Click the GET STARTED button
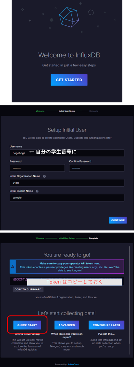Viewport: 134px width, 367px height. point(69,80)
